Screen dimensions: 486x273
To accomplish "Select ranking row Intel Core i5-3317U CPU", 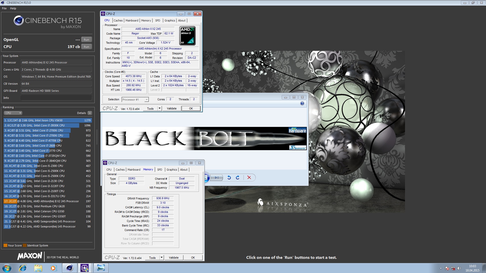I will (x=48, y=196).
